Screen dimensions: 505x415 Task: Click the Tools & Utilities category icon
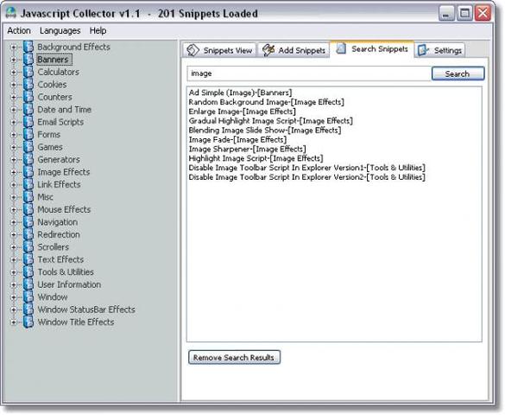(28, 271)
